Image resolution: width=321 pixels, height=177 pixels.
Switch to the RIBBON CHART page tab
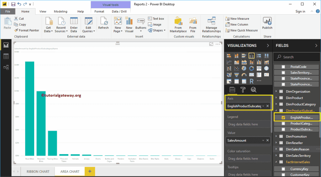(x=38, y=171)
